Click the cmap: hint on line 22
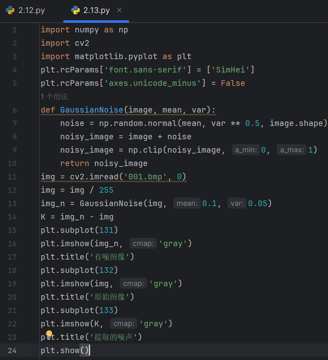Viewport: 328px width, 360px height. coord(123,324)
